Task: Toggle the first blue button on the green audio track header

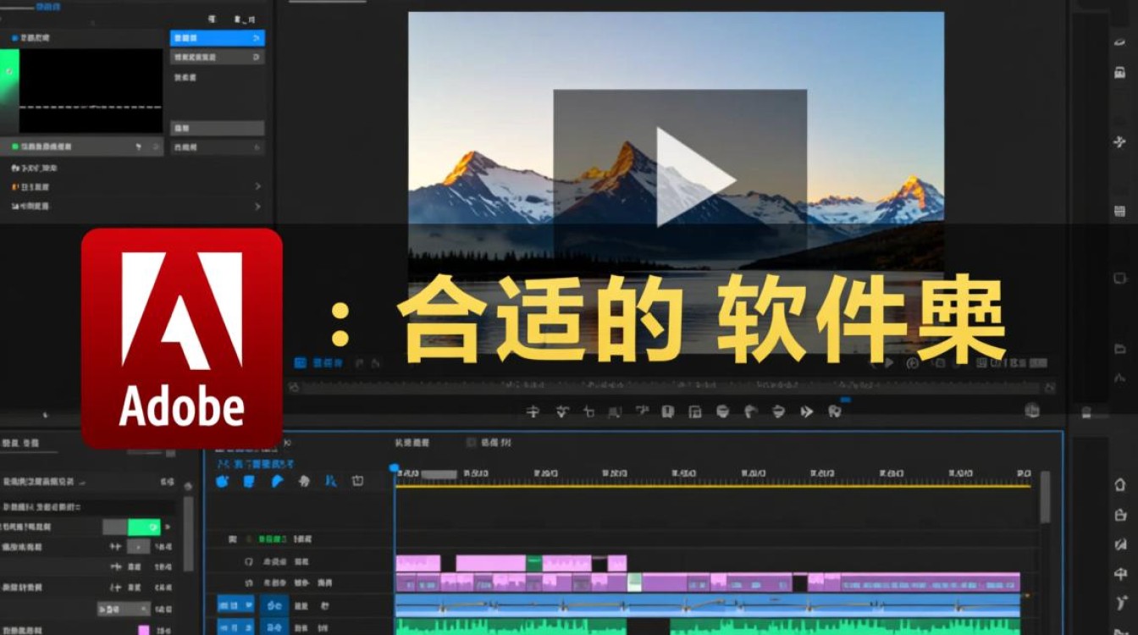Action: pyautogui.click(x=235, y=627)
